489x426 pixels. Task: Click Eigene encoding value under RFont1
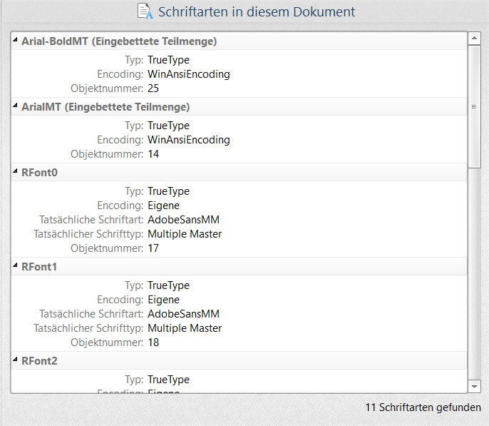(163, 300)
